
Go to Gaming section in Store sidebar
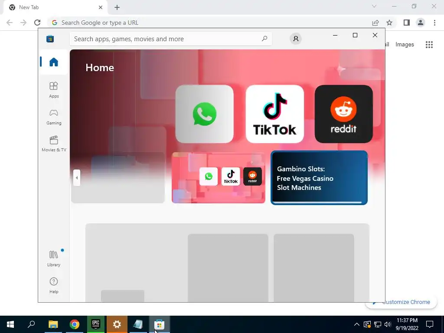coord(53,117)
